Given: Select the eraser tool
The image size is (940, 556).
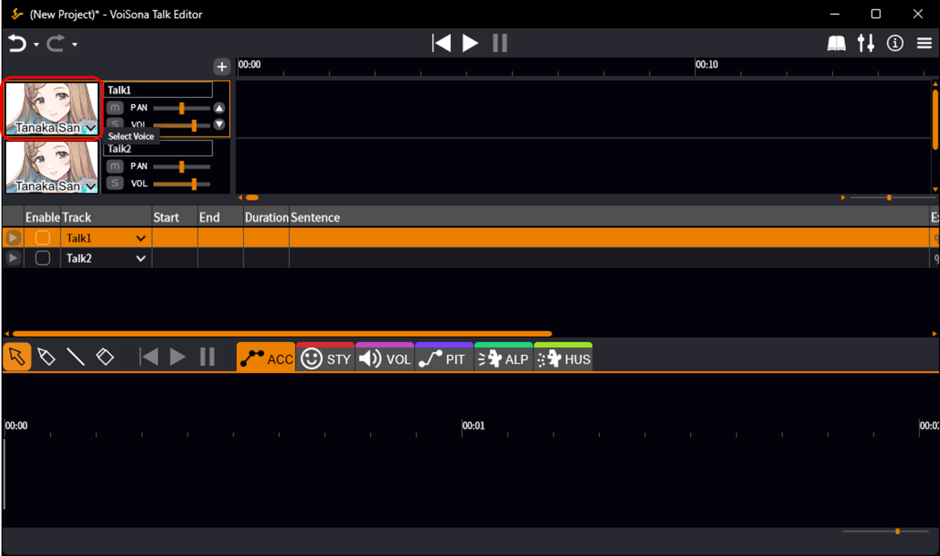Looking at the screenshot, I should point(105,357).
